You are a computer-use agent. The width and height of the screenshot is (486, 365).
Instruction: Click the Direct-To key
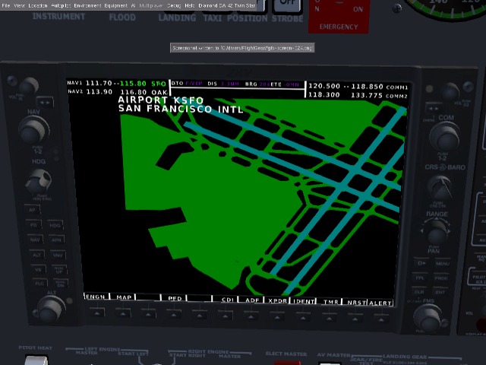[x=421, y=263]
